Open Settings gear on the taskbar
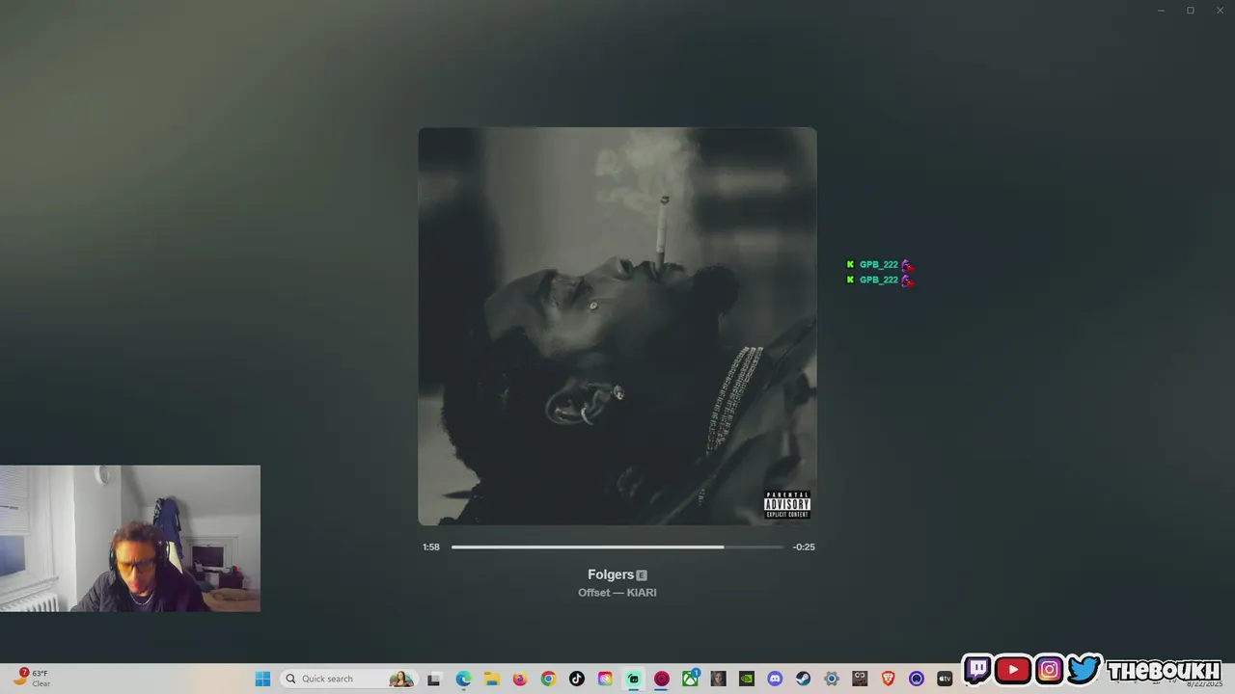Viewport: 1235px width, 694px height. click(832, 679)
